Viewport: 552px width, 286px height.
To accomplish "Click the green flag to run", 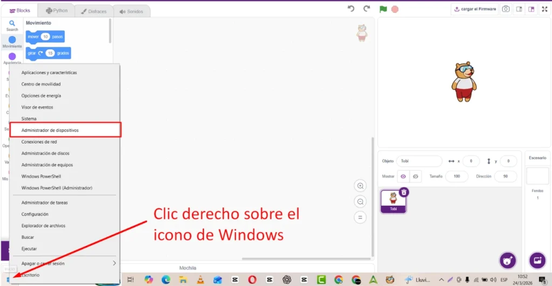I will click(383, 9).
